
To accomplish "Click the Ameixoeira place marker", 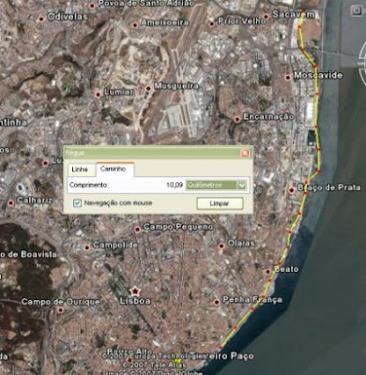I will pyautogui.click(x=135, y=25).
